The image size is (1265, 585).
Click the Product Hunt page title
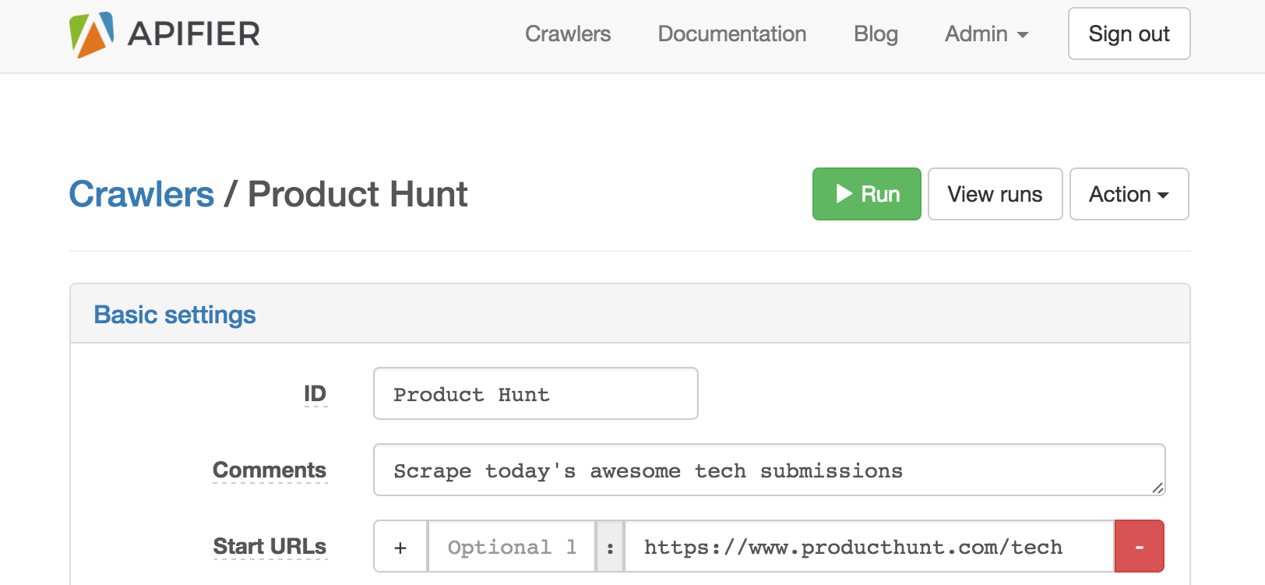[x=358, y=194]
